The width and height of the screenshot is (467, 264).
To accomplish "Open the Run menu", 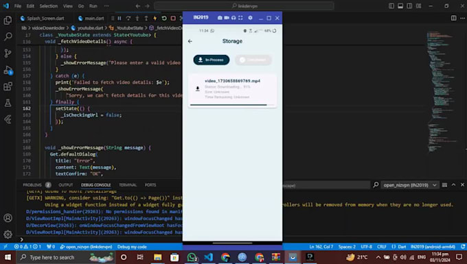I will coord(93,6).
